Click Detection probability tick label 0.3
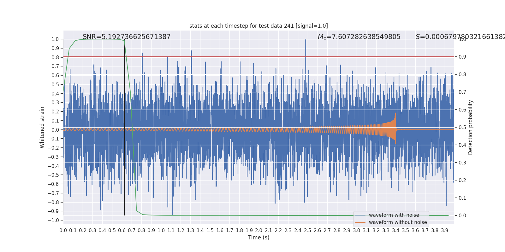 coord(462,163)
